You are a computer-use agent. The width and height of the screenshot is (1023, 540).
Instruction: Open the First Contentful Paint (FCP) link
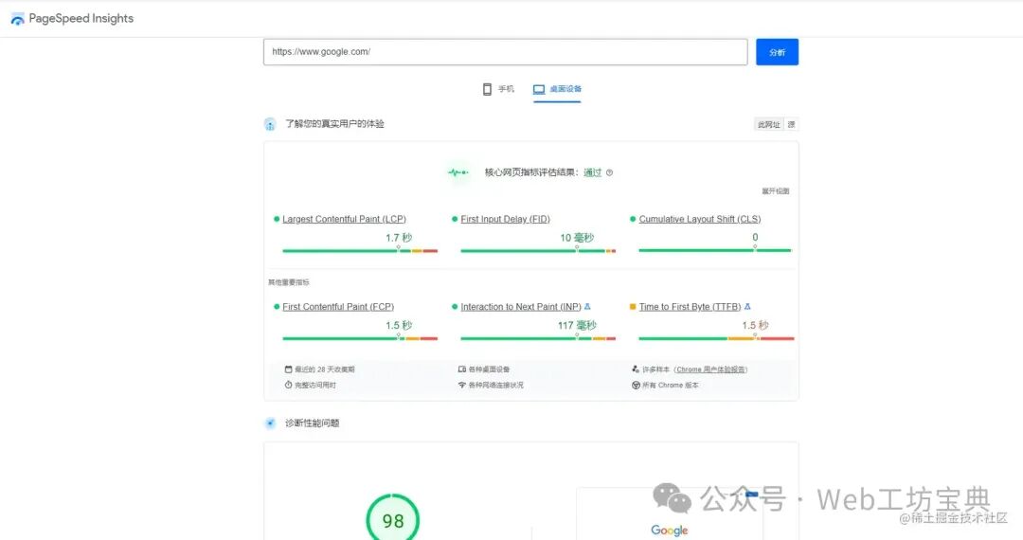338,307
